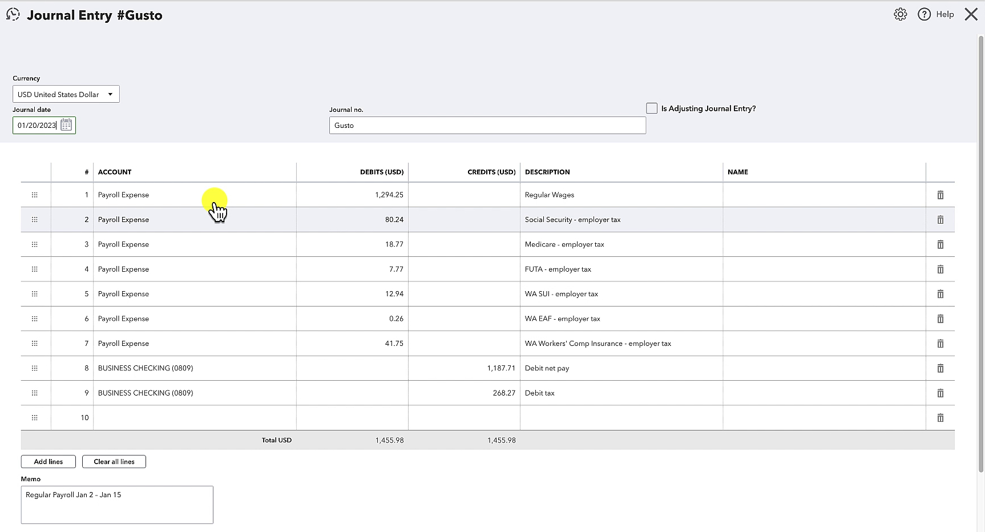Delete the Debit net pay line
The width and height of the screenshot is (985, 532).
(940, 368)
